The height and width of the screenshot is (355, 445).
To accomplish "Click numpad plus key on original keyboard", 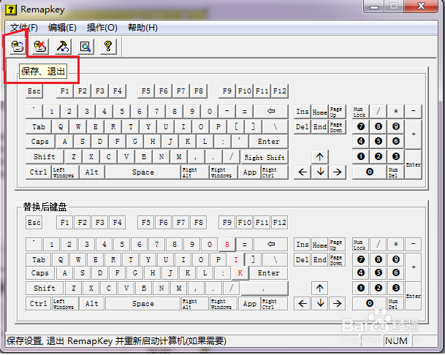I will click(414, 134).
